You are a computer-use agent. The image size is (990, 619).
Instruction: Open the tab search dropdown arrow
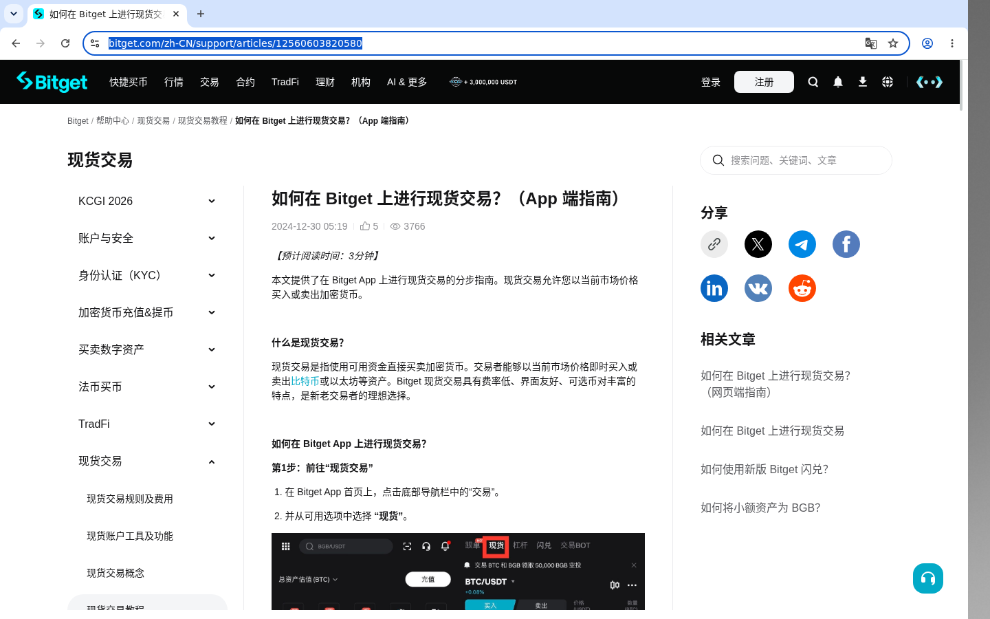[x=14, y=14]
